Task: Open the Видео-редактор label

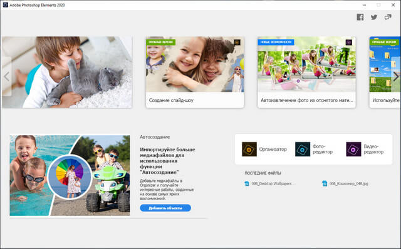Action: click(x=373, y=149)
